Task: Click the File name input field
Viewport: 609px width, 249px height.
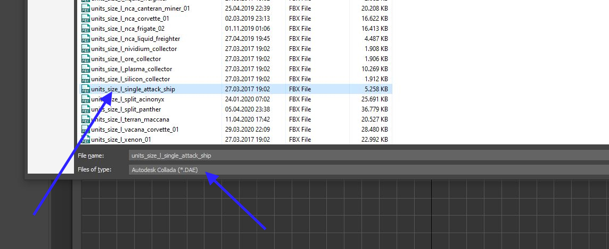Action: [x=368, y=156]
